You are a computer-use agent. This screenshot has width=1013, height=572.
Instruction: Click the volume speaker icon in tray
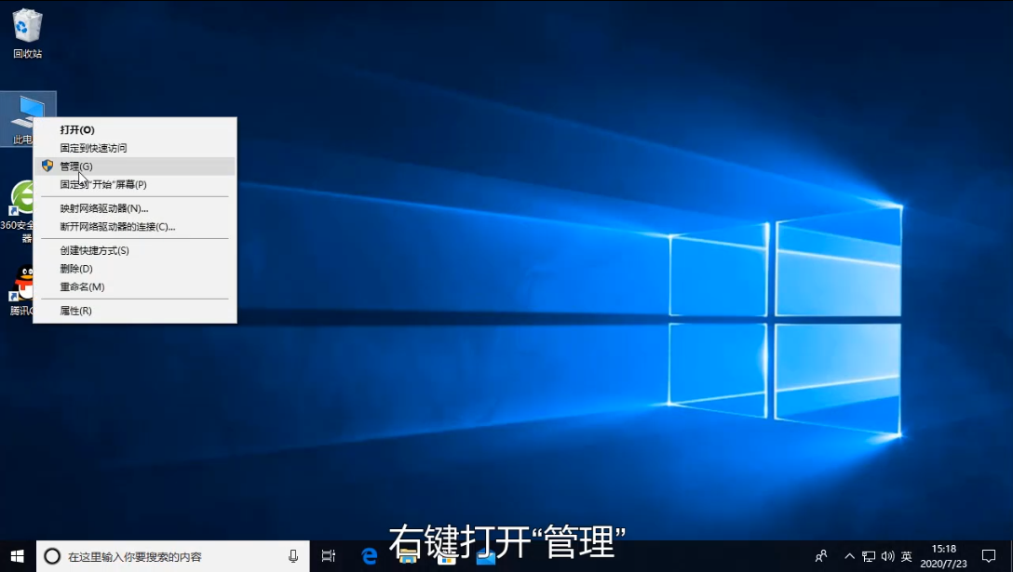pos(886,556)
